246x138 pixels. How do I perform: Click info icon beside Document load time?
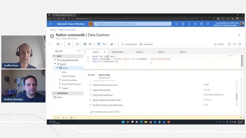pos(90,95)
